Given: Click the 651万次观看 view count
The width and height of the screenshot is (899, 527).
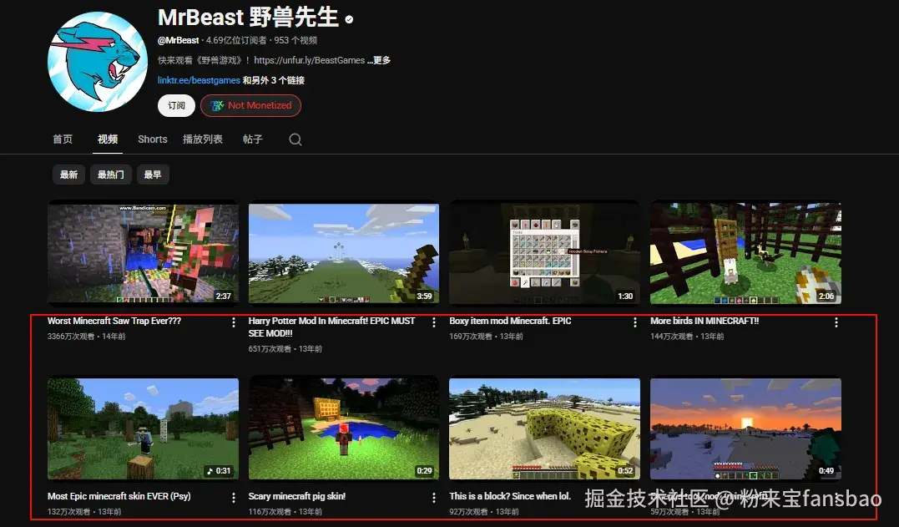Looking at the screenshot, I should click(270, 348).
